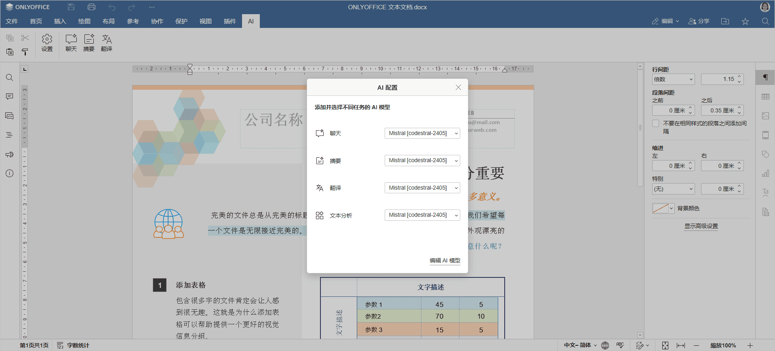Redo the last action

click(132, 7)
